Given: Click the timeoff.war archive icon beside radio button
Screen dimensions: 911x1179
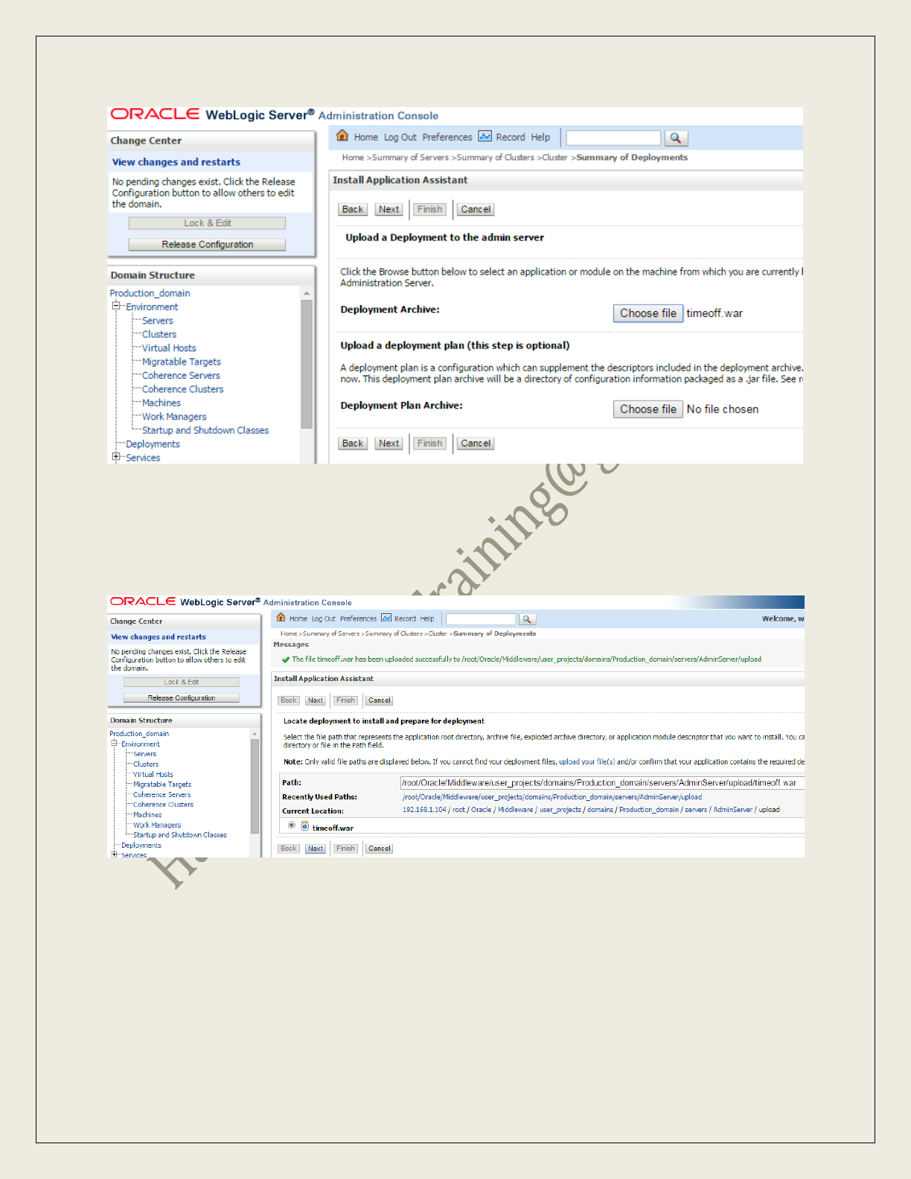Looking at the screenshot, I should pyautogui.click(x=305, y=826).
